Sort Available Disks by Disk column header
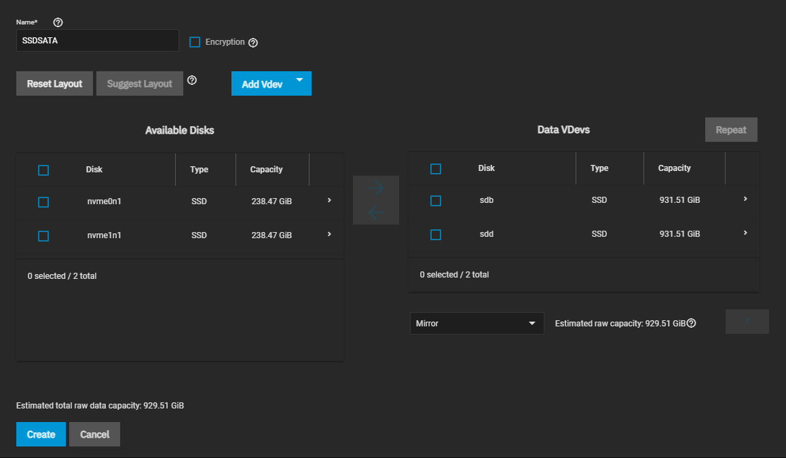The image size is (786, 458). click(94, 170)
